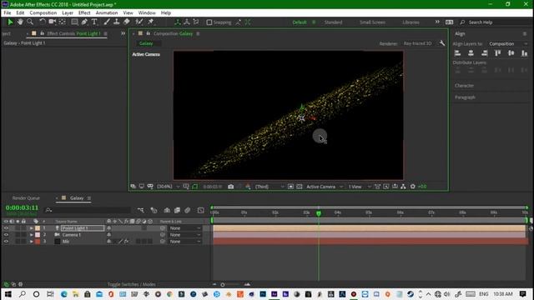Click Toggle Switches / Modes button
The image size is (534, 300).
[x=132, y=284]
